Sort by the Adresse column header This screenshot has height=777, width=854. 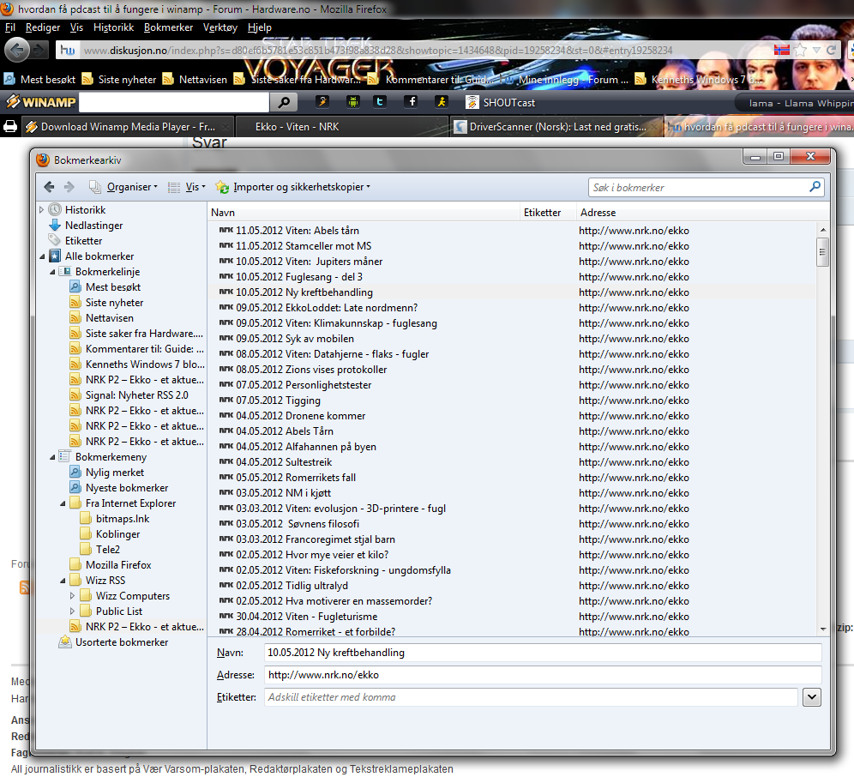[x=702, y=213]
